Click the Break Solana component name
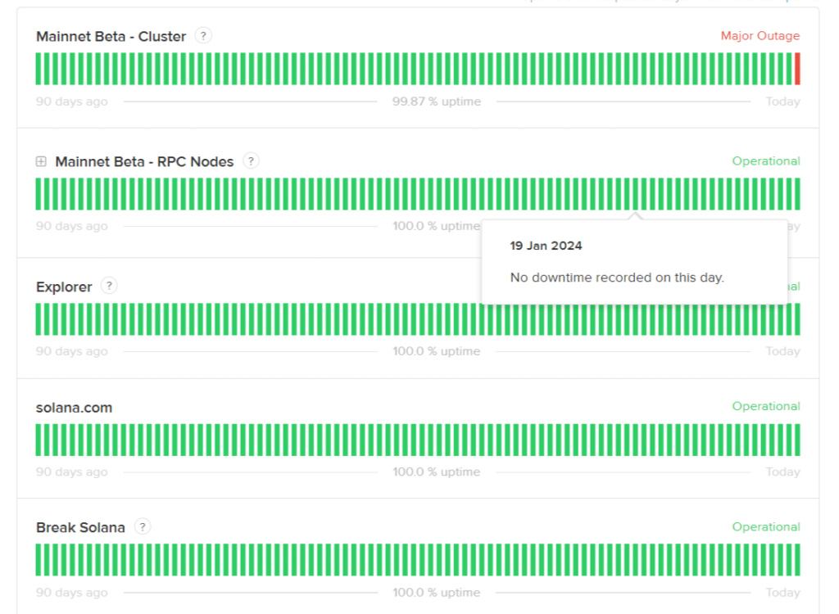 point(80,528)
